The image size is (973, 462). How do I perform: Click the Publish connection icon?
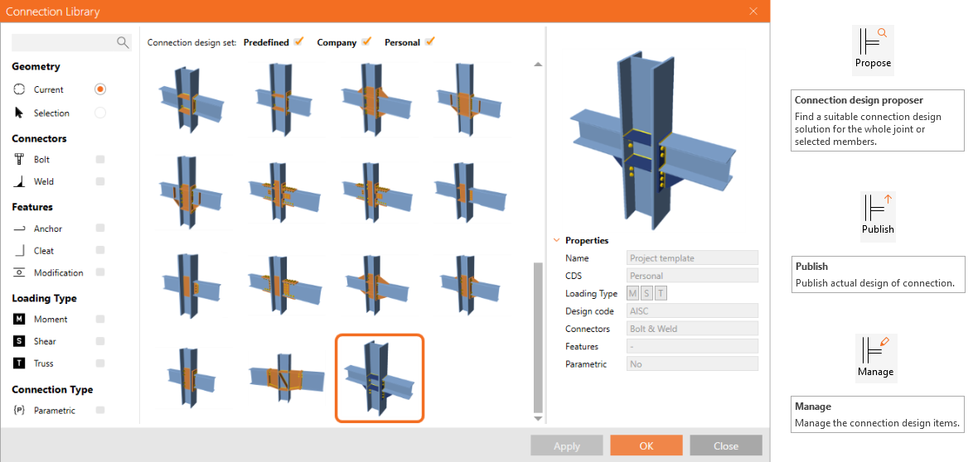click(x=878, y=216)
